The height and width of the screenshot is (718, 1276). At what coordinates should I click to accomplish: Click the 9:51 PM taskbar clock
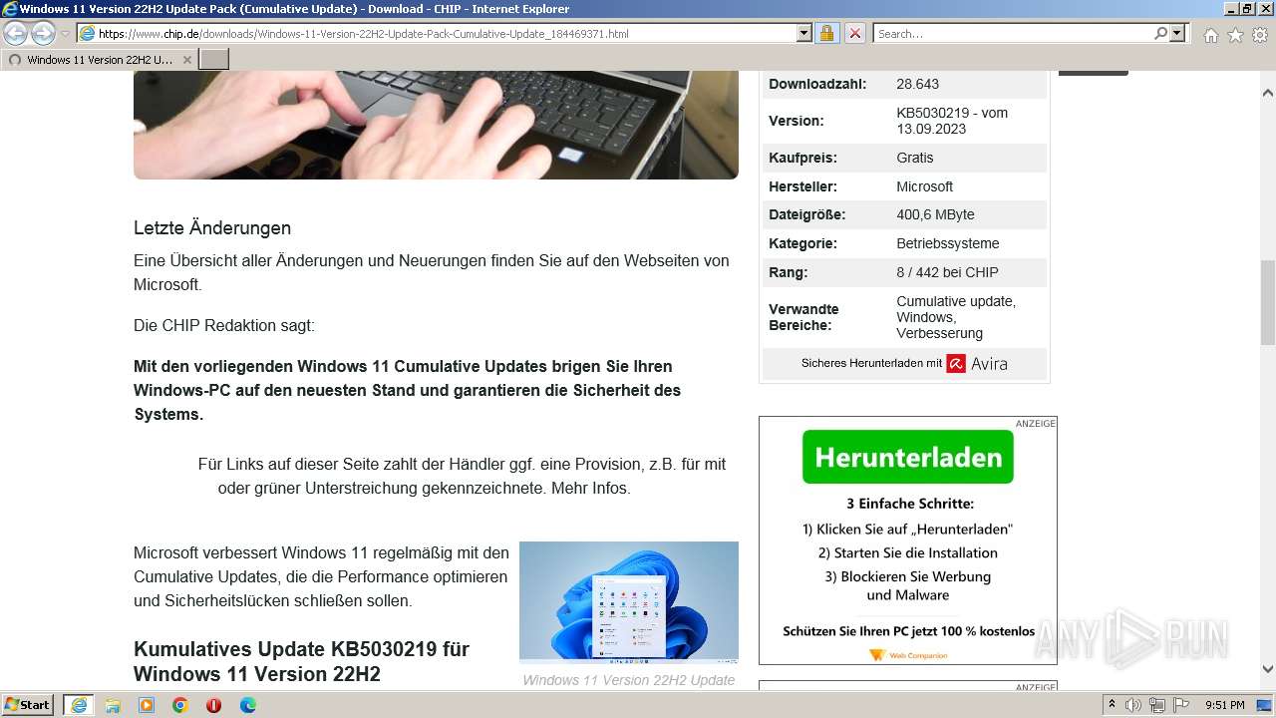1225,705
